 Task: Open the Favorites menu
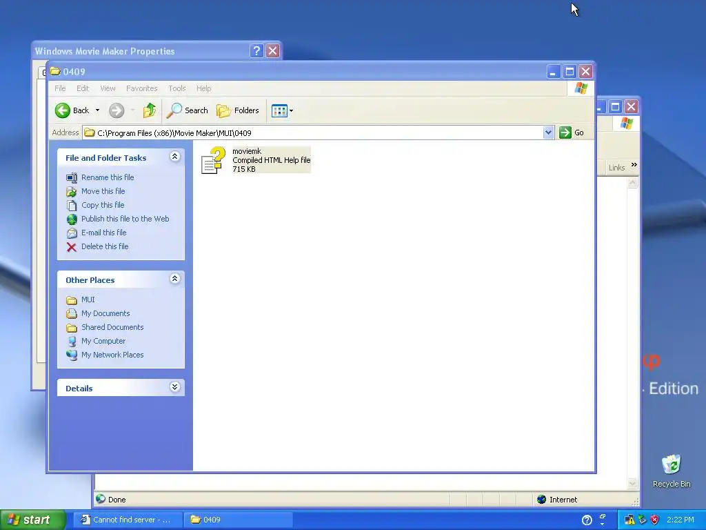coord(142,88)
